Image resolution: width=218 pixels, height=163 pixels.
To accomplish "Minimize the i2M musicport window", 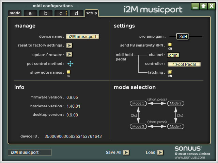I will tap(195, 6).
